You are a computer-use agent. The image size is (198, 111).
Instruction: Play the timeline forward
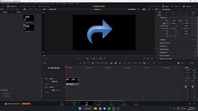97,59
